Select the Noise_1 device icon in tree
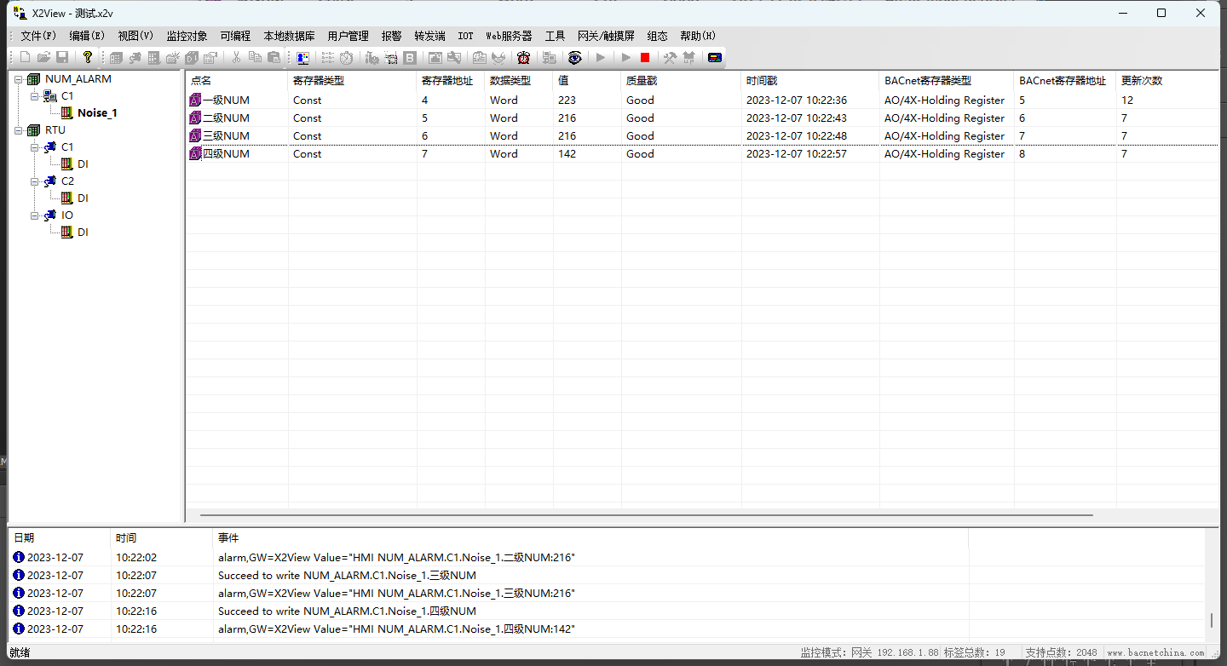Screen dimensions: 1227x666 (x=67, y=112)
